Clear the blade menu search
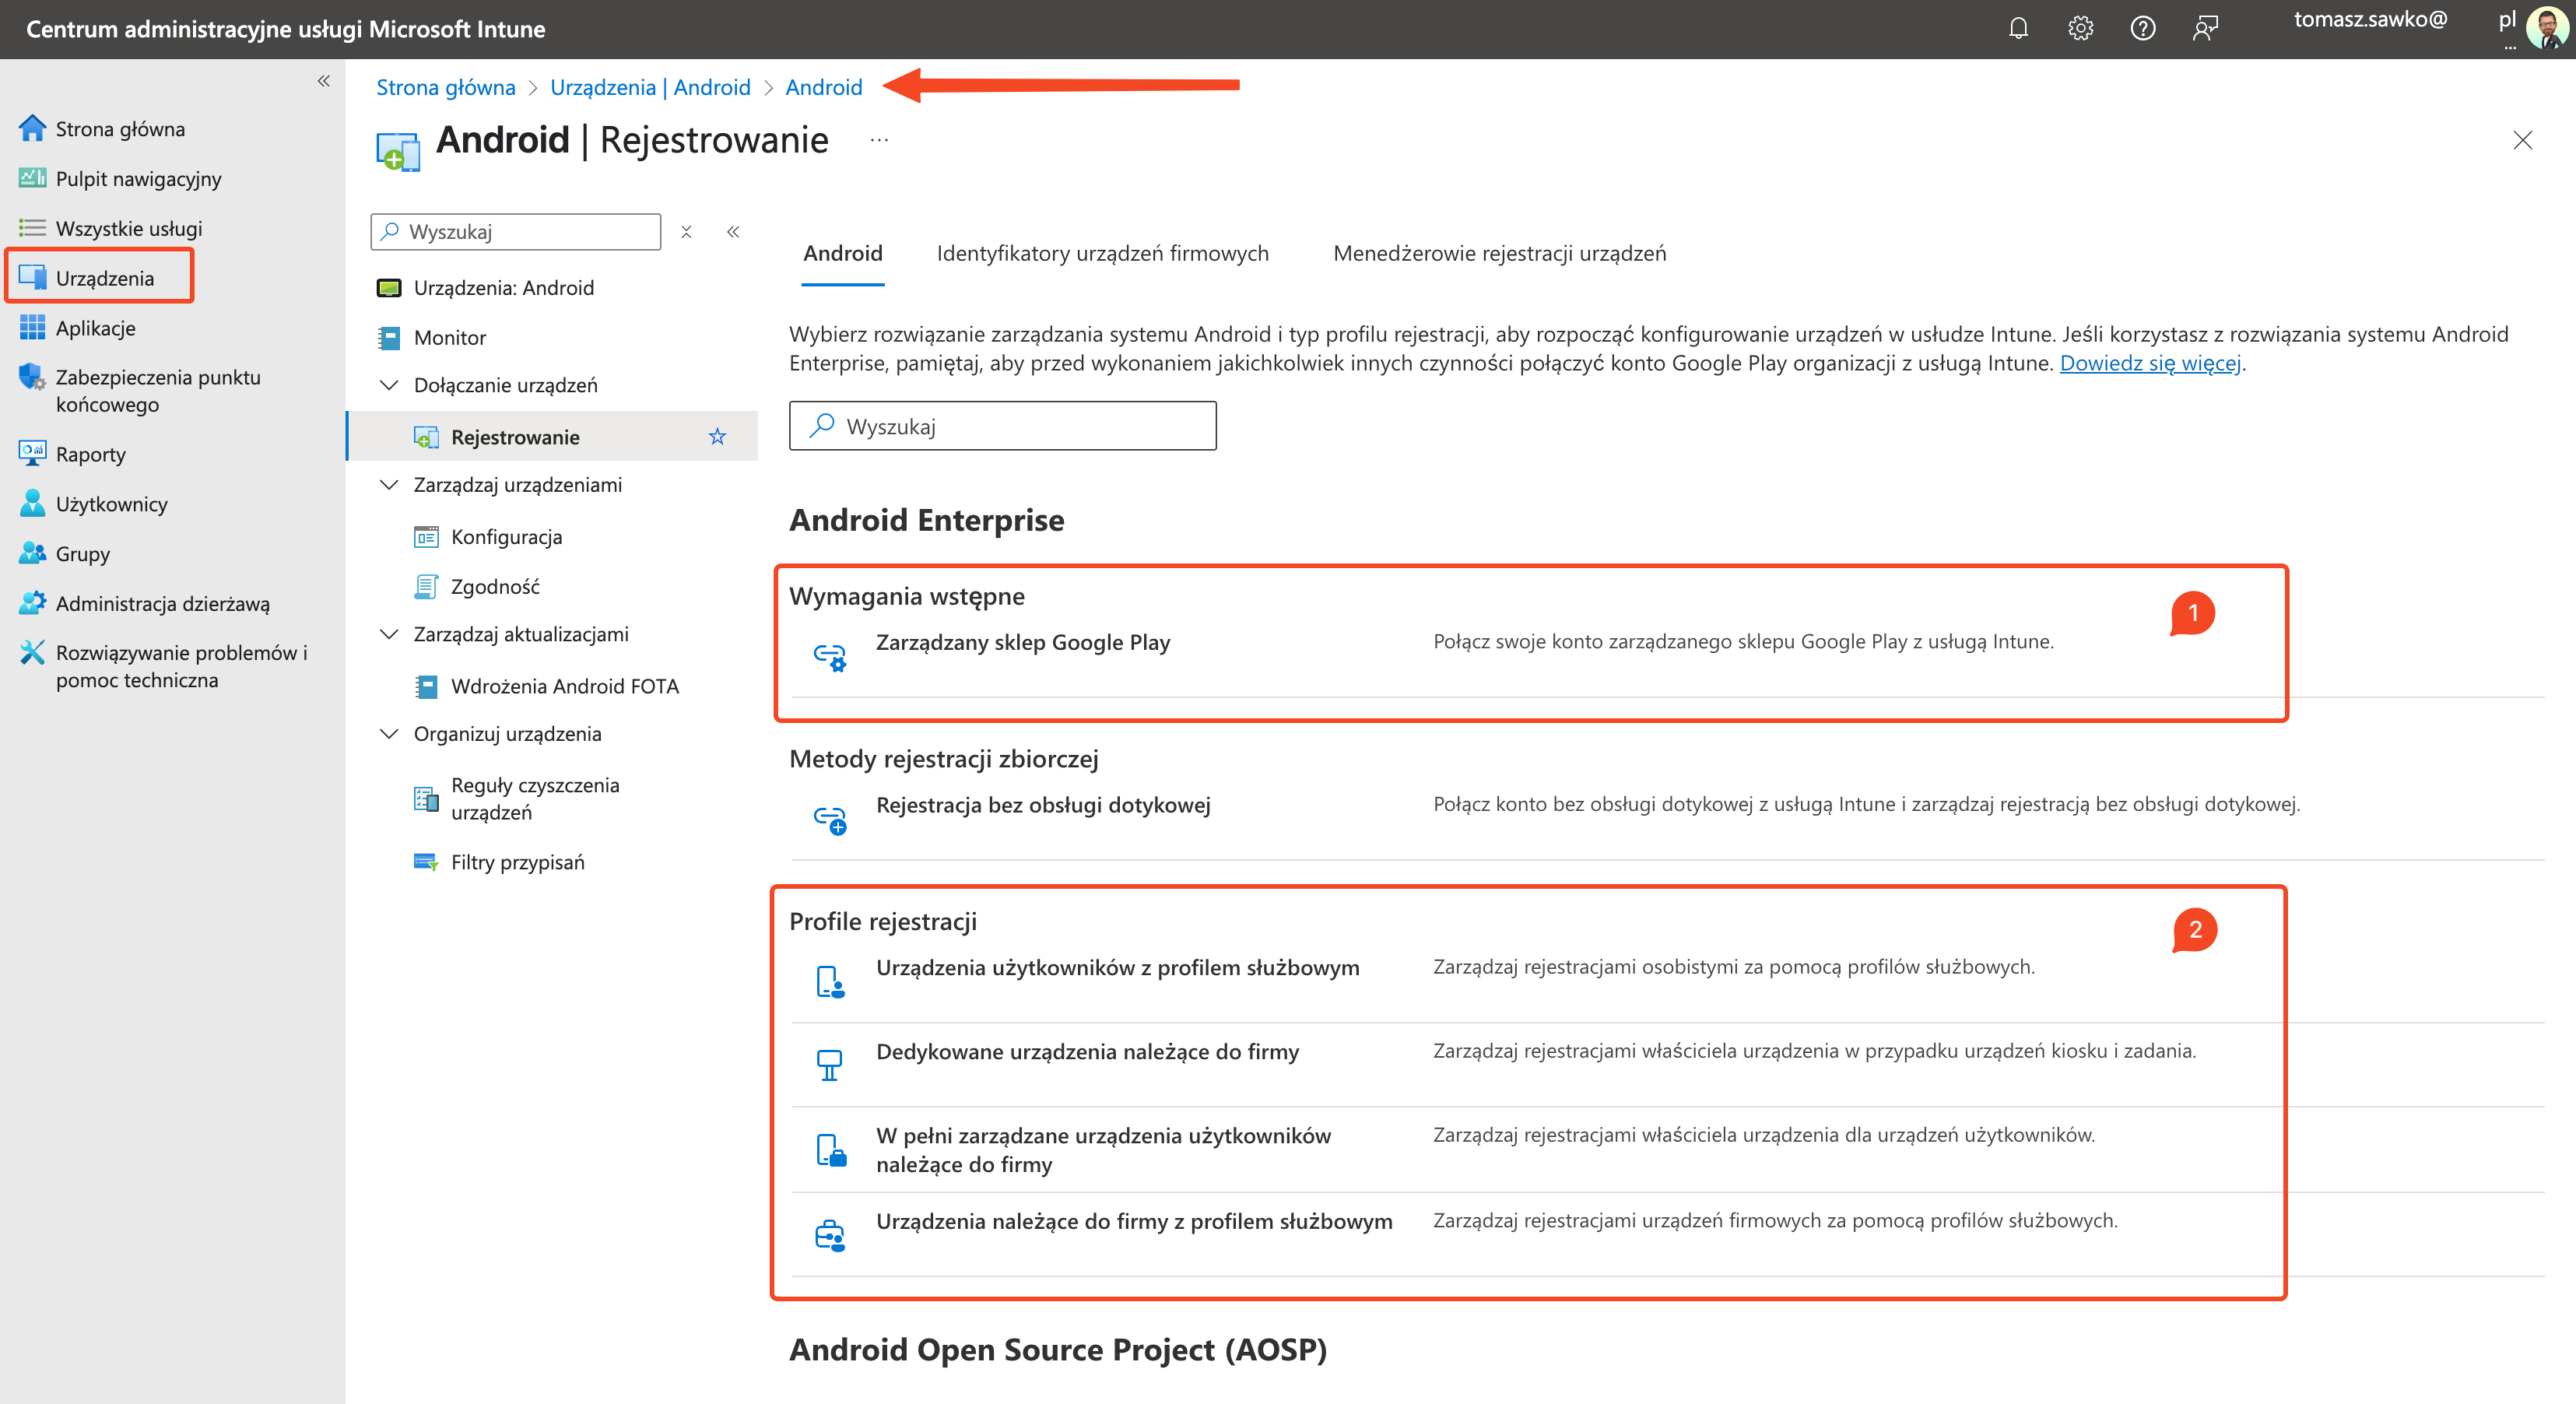This screenshot has height=1404, width=2576. pyautogui.click(x=686, y=232)
